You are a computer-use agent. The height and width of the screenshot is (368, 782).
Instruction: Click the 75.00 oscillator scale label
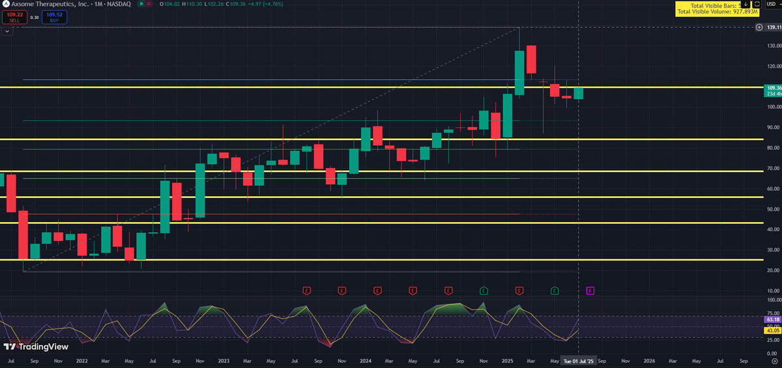point(774,313)
